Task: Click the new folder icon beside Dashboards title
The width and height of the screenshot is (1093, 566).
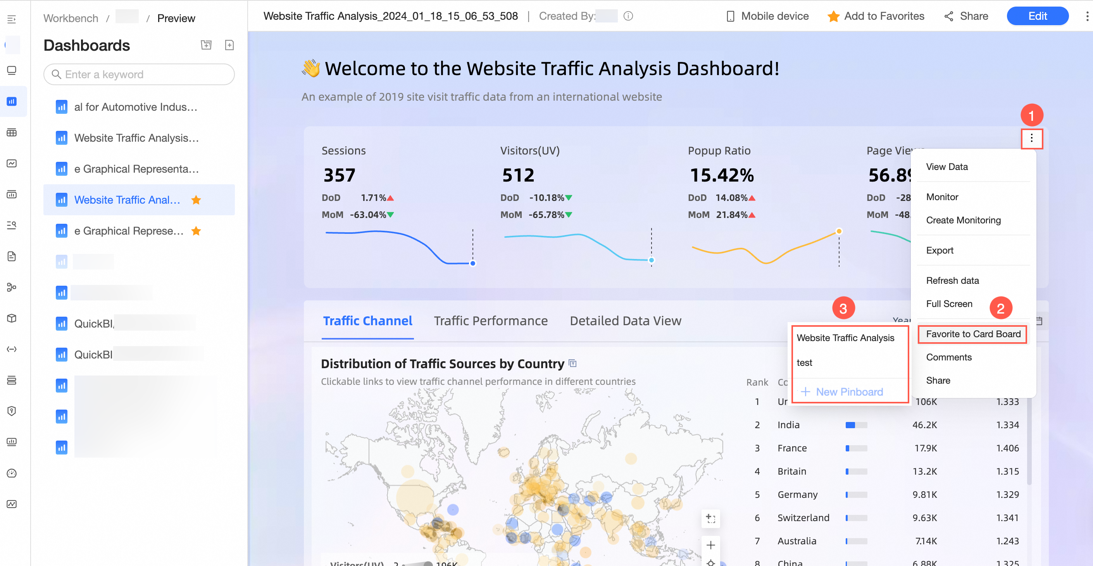Action: coord(206,45)
